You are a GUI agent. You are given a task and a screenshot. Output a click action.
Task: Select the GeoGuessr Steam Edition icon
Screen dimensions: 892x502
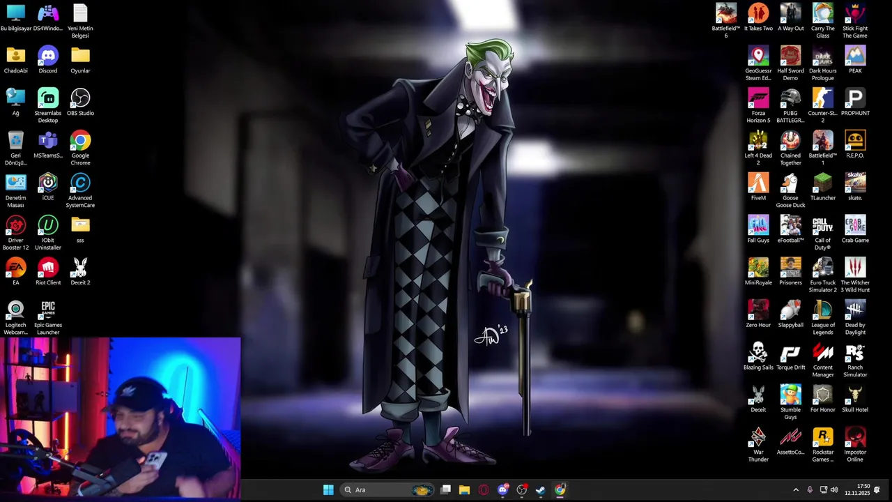(758, 55)
